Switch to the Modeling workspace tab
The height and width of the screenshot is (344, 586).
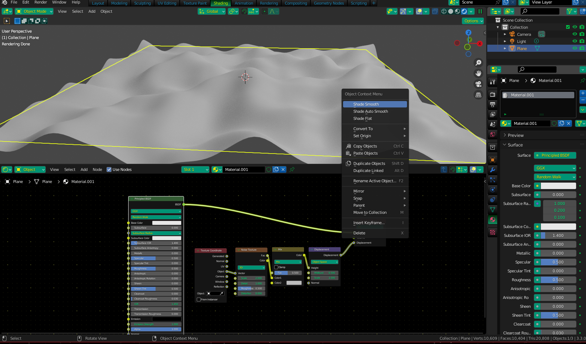pos(119,3)
